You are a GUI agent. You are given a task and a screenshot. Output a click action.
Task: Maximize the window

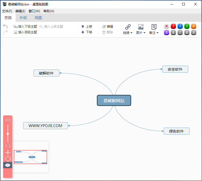[x=184, y=4]
